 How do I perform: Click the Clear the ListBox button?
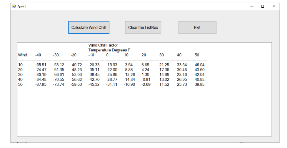tap(143, 28)
